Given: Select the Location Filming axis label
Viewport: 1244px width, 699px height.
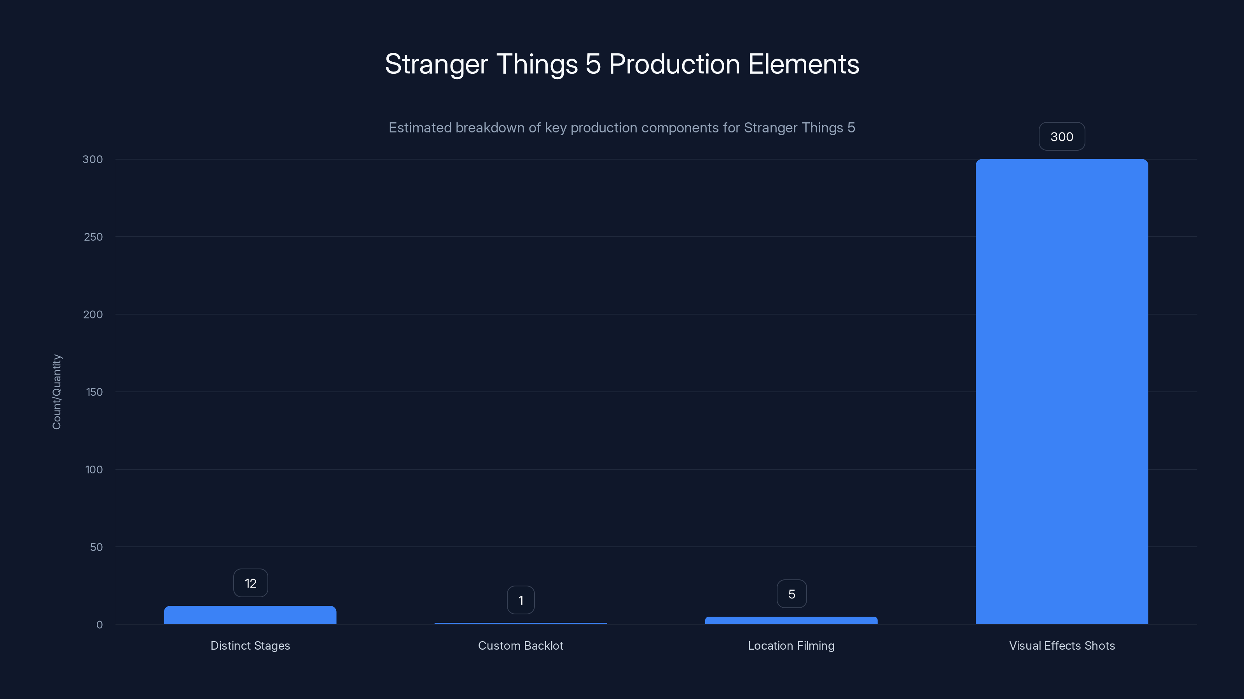Looking at the screenshot, I should (x=791, y=645).
